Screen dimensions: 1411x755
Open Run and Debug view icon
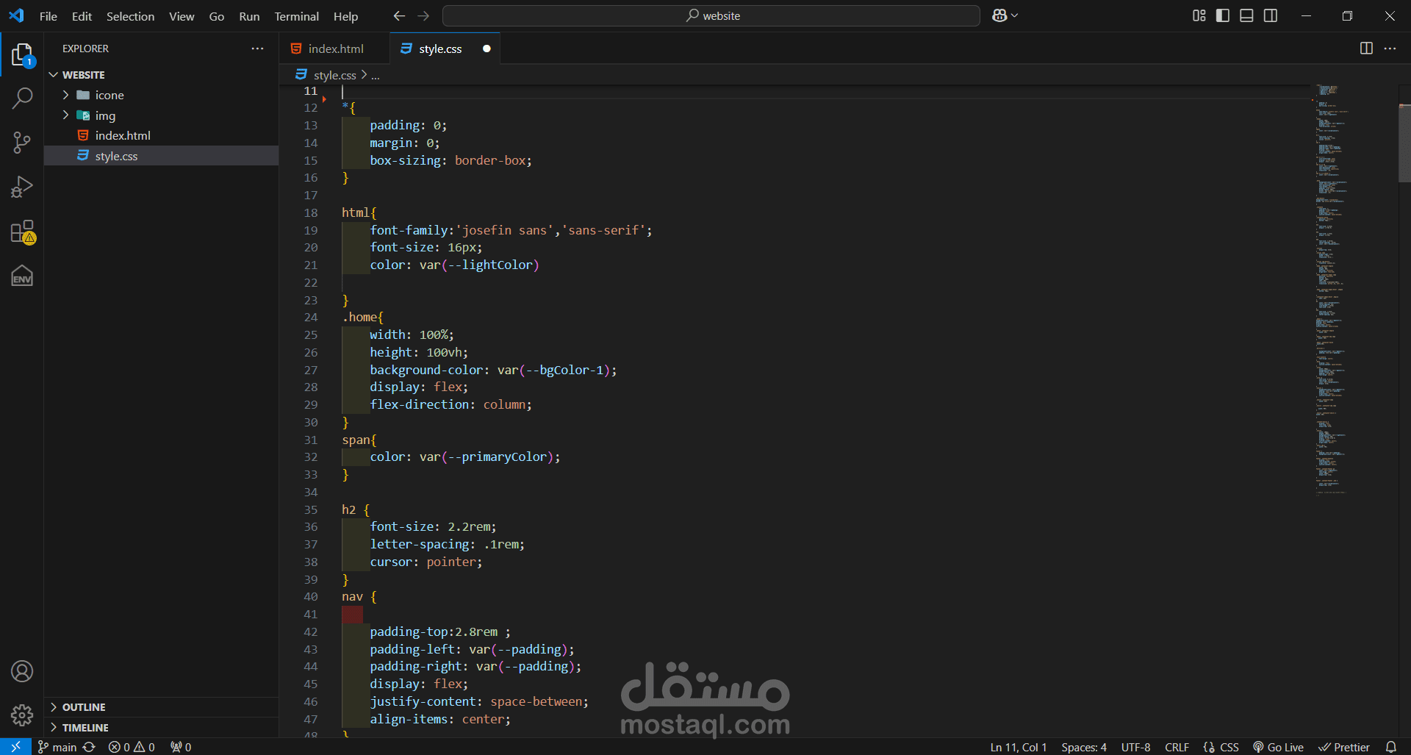pyautogui.click(x=22, y=187)
